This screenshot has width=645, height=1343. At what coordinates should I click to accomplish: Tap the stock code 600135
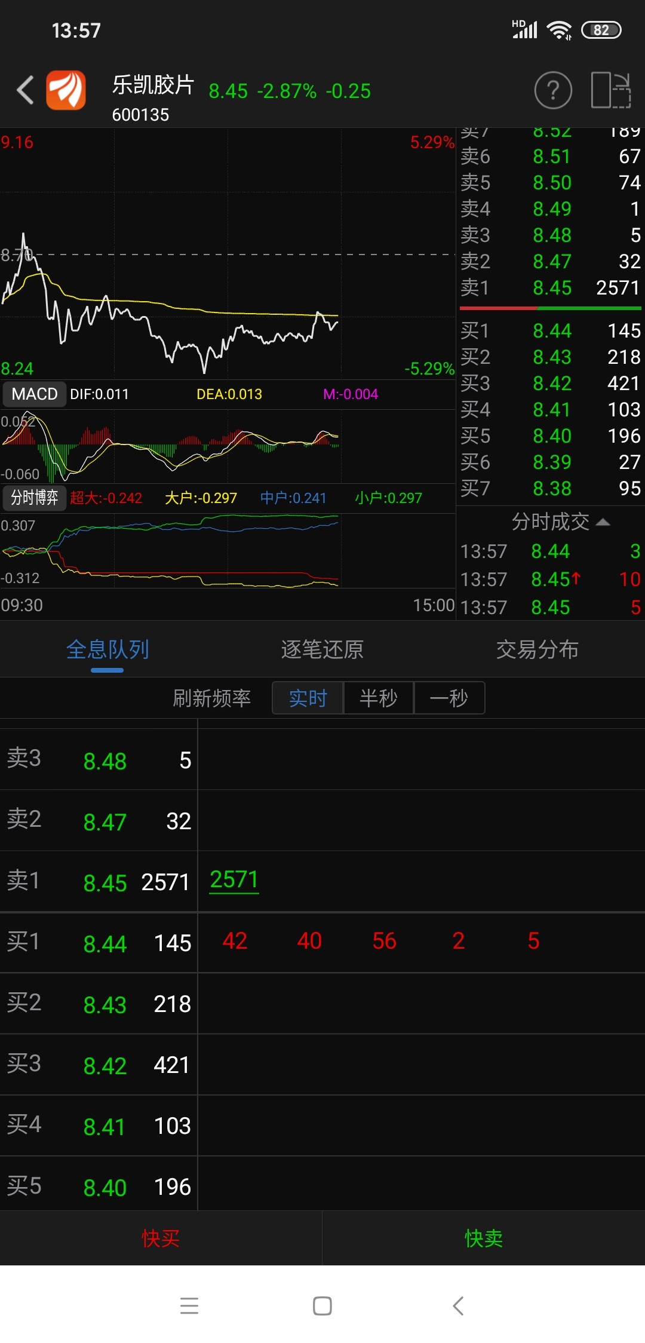pyautogui.click(x=140, y=114)
